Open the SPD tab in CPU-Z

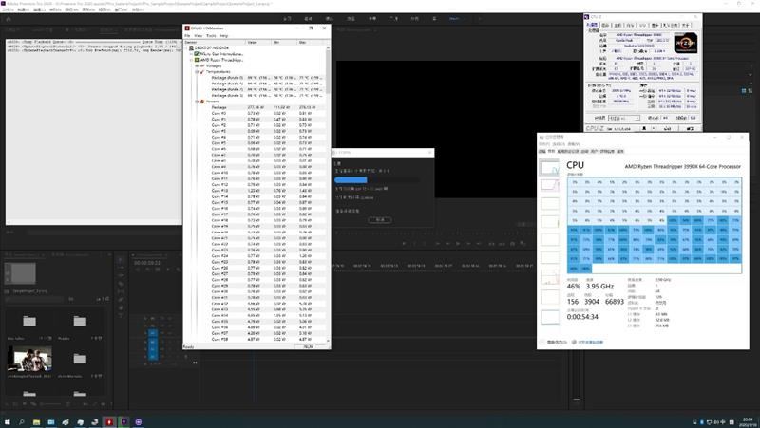[x=643, y=25]
